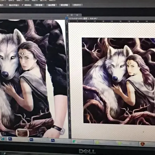Select the 1019.tif document tab

point(83,19)
